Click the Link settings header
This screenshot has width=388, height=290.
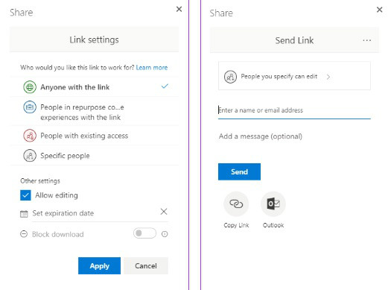pos(94,40)
